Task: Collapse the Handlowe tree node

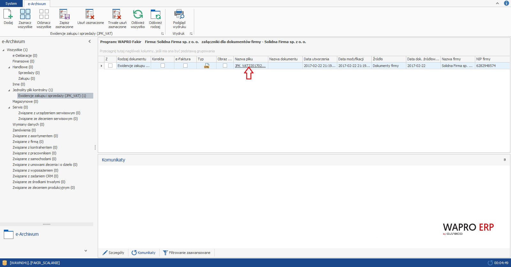Action: (9, 67)
